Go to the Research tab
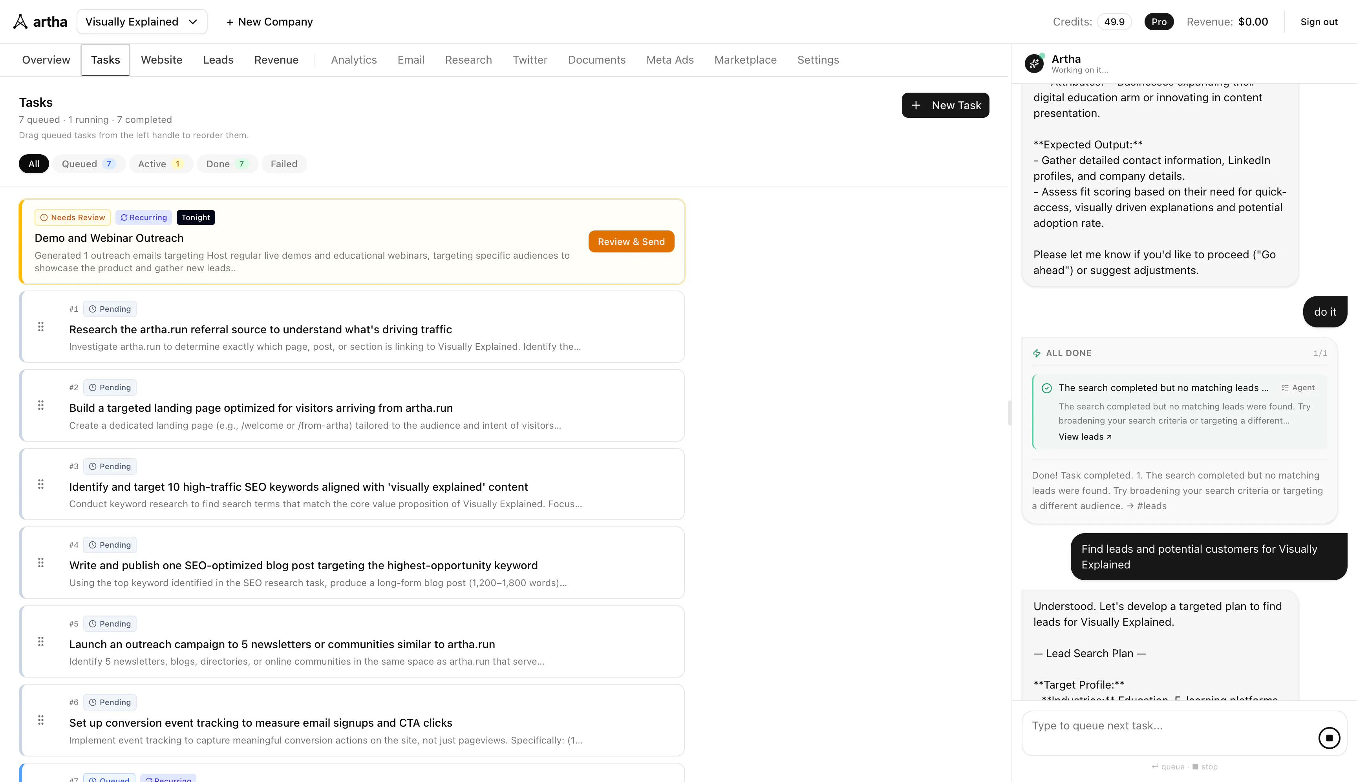Image resolution: width=1357 pixels, height=782 pixels. [468, 60]
